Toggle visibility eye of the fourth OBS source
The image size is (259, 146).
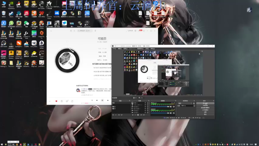coord(145,109)
